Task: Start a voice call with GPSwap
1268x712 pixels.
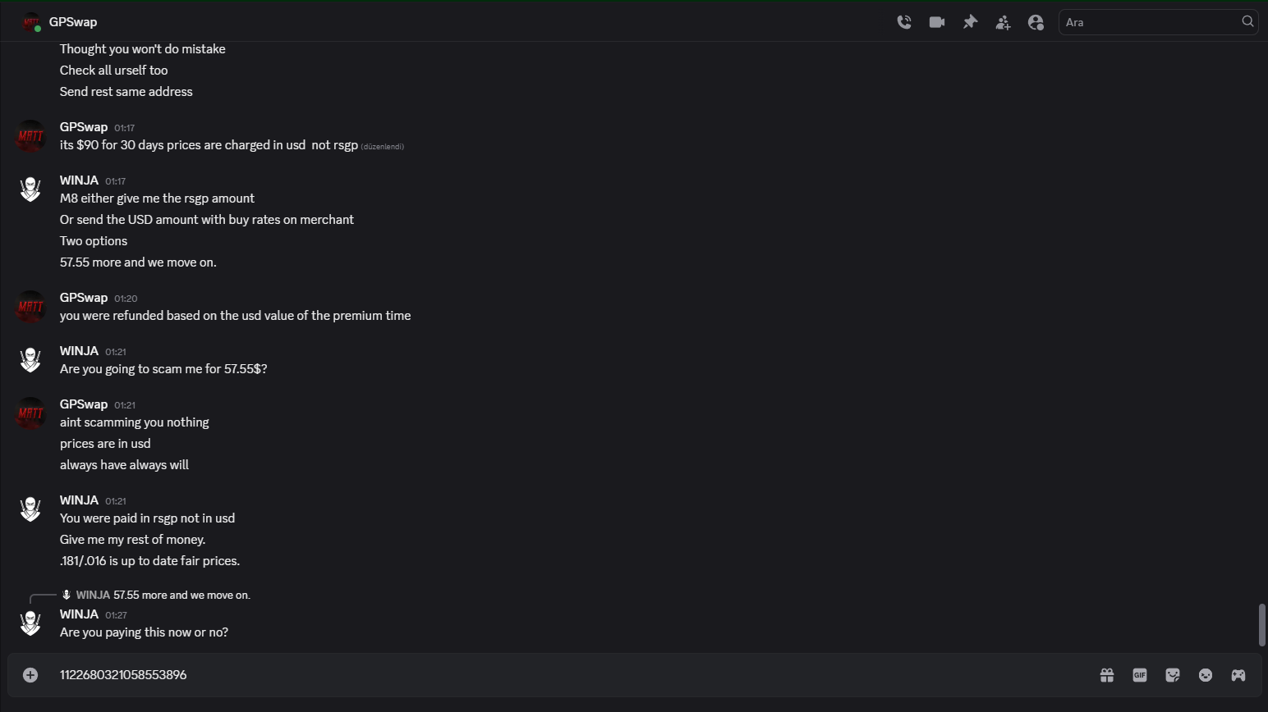Action: [904, 22]
